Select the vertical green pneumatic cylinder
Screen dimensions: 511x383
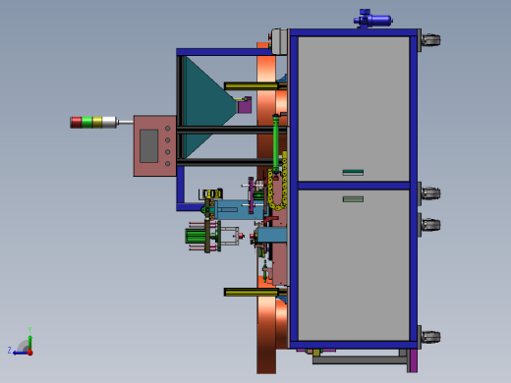point(276,143)
